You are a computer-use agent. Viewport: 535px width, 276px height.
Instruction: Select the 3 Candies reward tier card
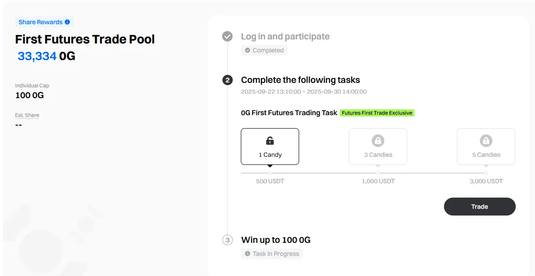point(378,147)
